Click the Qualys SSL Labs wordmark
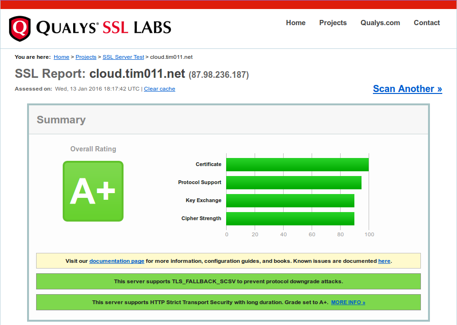This screenshot has height=325, width=457. pyautogui.click(x=104, y=28)
